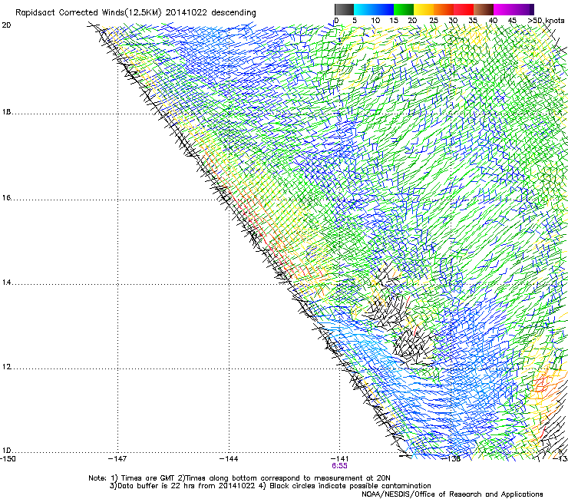568x499 pixels.
Task: Click the latitude axis label '16'
Action: pos(6,198)
